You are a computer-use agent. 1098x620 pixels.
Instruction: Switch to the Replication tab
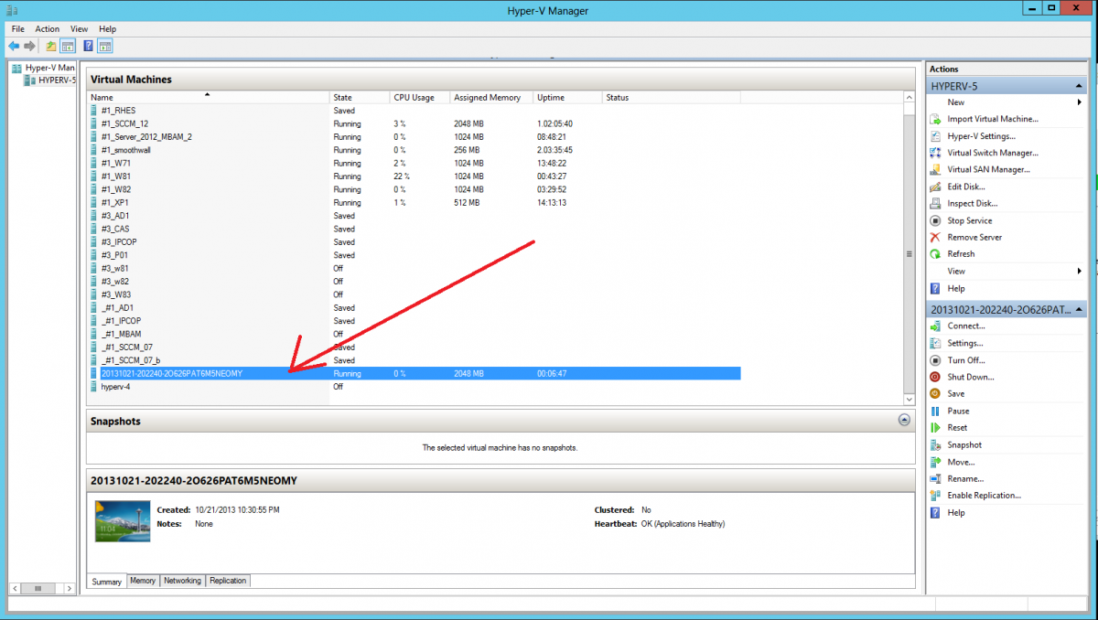[227, 581]
